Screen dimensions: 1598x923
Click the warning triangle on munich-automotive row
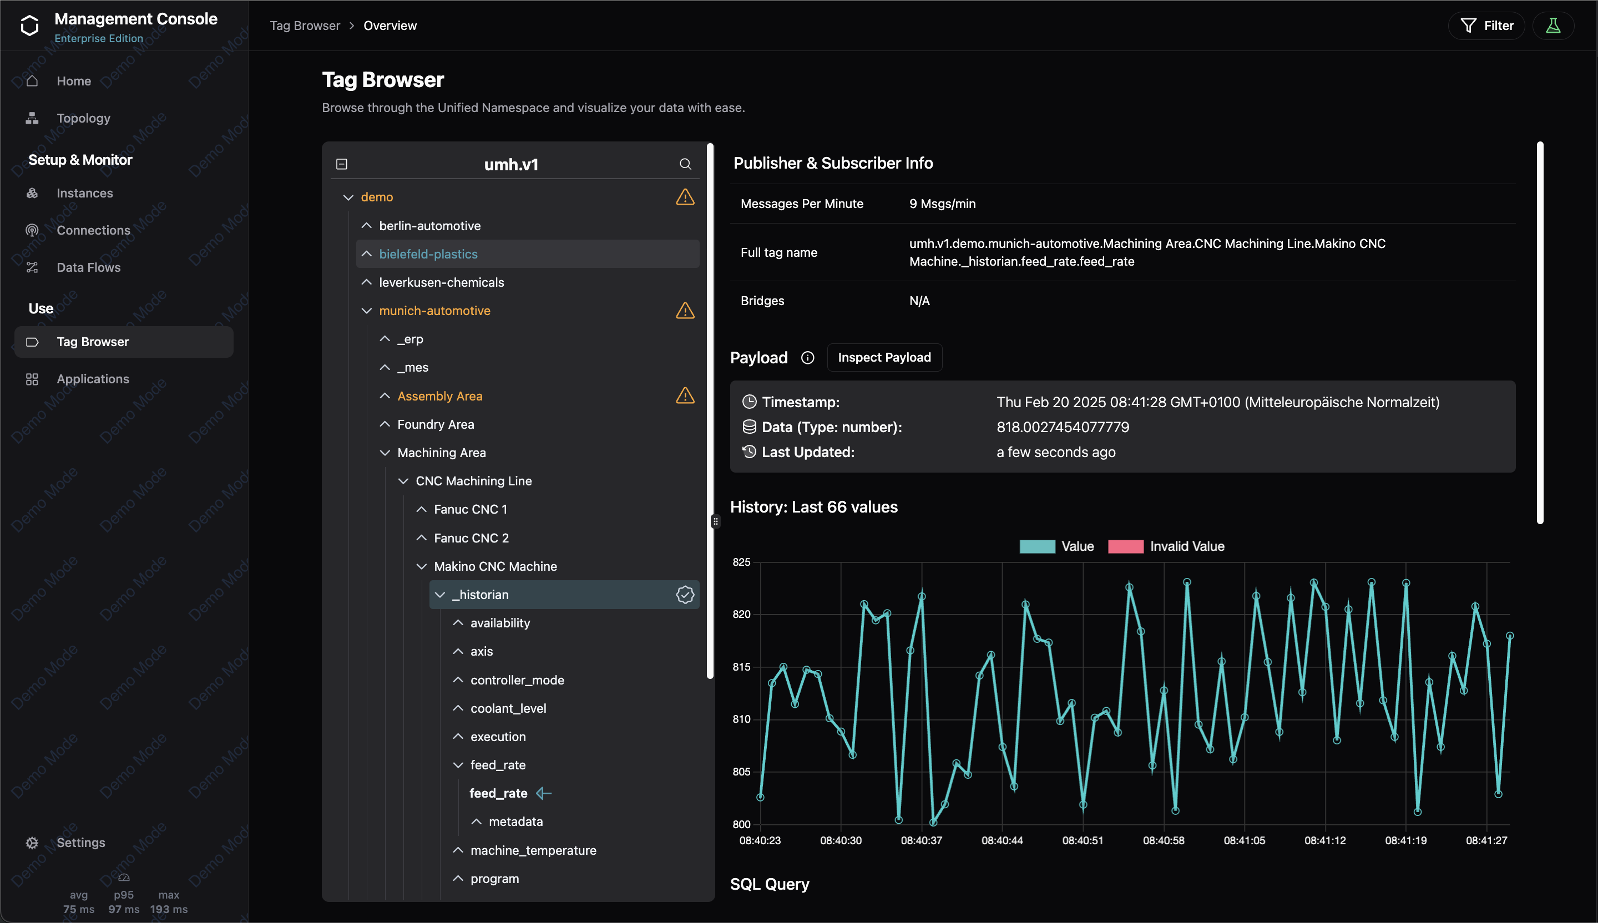pyautogui.click(x=685, y=311)
